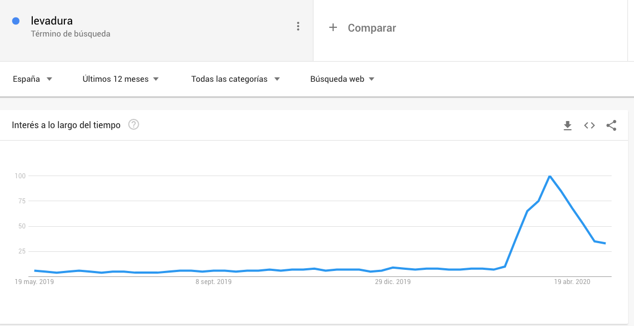Open the embed code icon

pyautogui.click(x=589, y=125)
